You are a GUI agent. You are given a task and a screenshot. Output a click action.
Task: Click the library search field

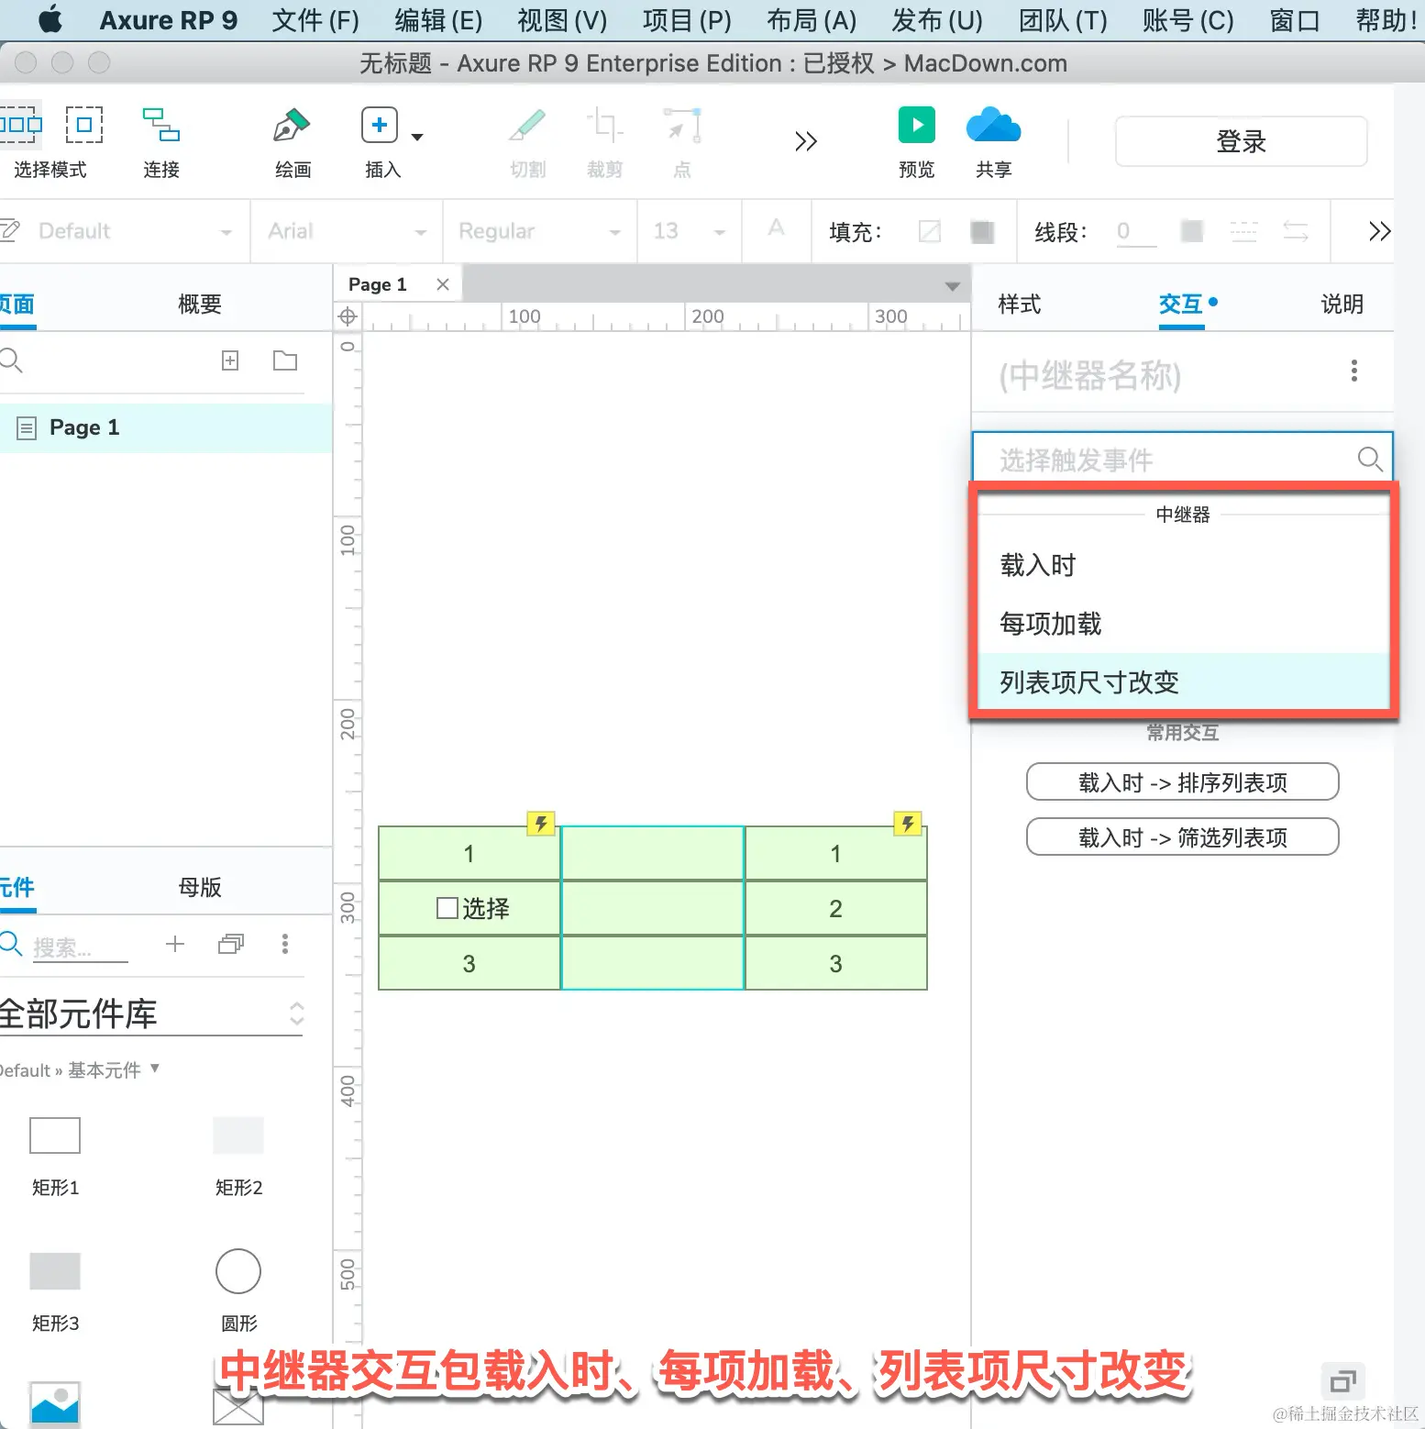[x=81, y=947]
